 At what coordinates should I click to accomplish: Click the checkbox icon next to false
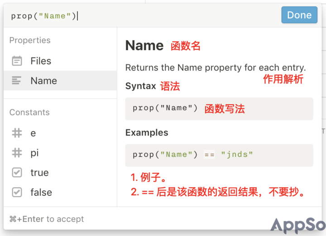(17, 192)
